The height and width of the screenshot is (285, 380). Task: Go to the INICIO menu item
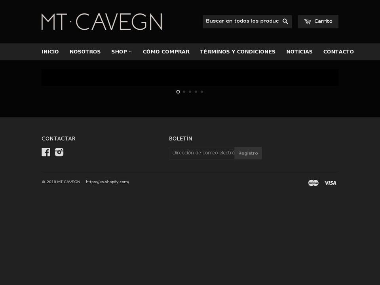pyautogui.click(x=50, y=51)
